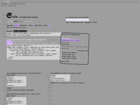The width and height of the screenshot is (140, 105).
Task: Click the "texte blanc sur noir" example text
Action: (20, 31)
